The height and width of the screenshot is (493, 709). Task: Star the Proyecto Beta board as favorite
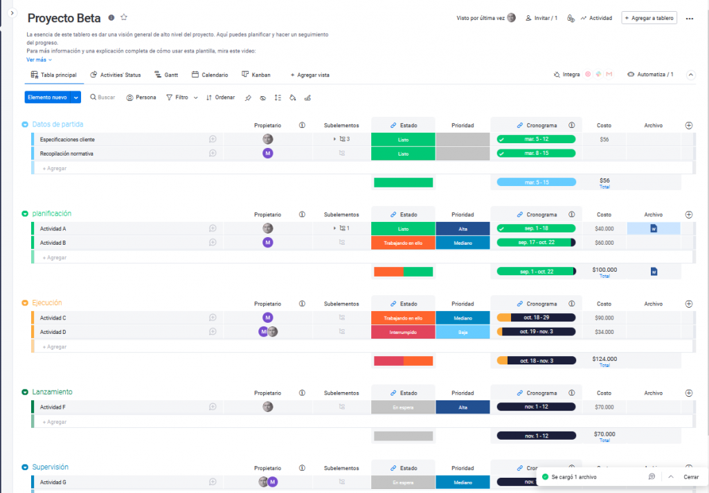pos(124,17)
